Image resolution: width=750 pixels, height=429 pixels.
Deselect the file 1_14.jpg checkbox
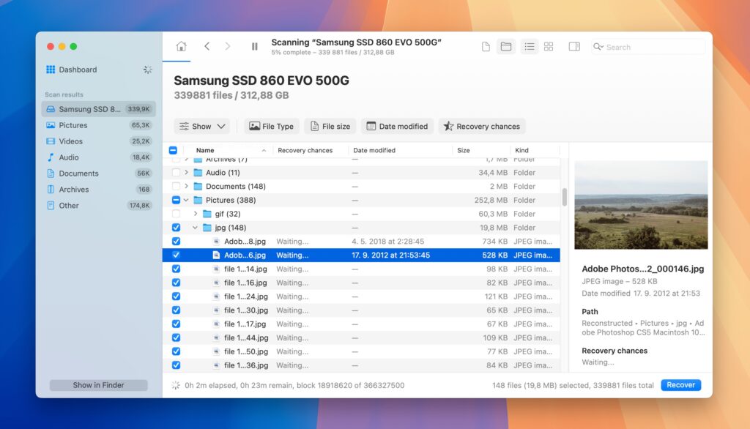click(175, 269)
